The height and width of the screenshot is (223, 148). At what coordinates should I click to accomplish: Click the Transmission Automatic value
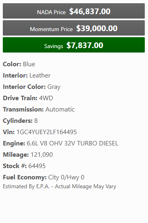(x=60, y=109)
